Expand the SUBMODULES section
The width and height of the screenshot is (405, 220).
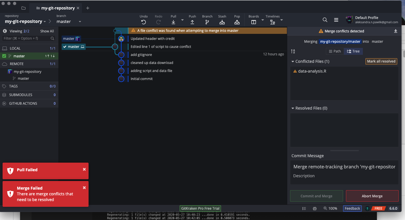[x=29, y=95]
